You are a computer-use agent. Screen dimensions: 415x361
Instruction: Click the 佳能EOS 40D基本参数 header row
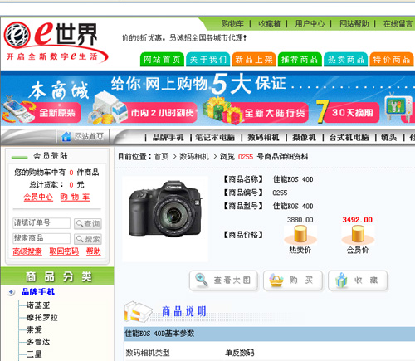tap(269, 334)
